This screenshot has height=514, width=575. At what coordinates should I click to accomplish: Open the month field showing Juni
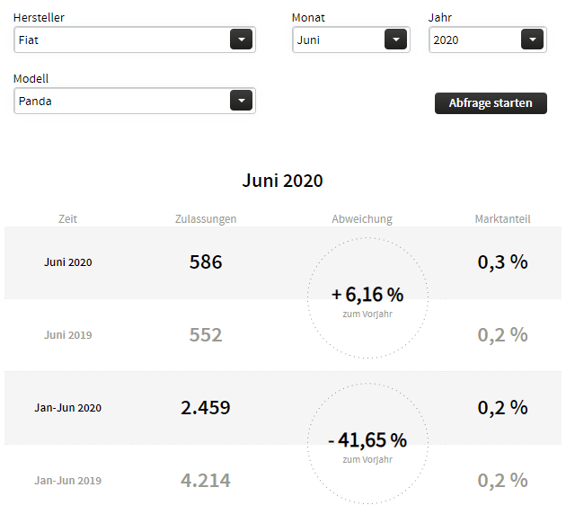tap(338, 40)
